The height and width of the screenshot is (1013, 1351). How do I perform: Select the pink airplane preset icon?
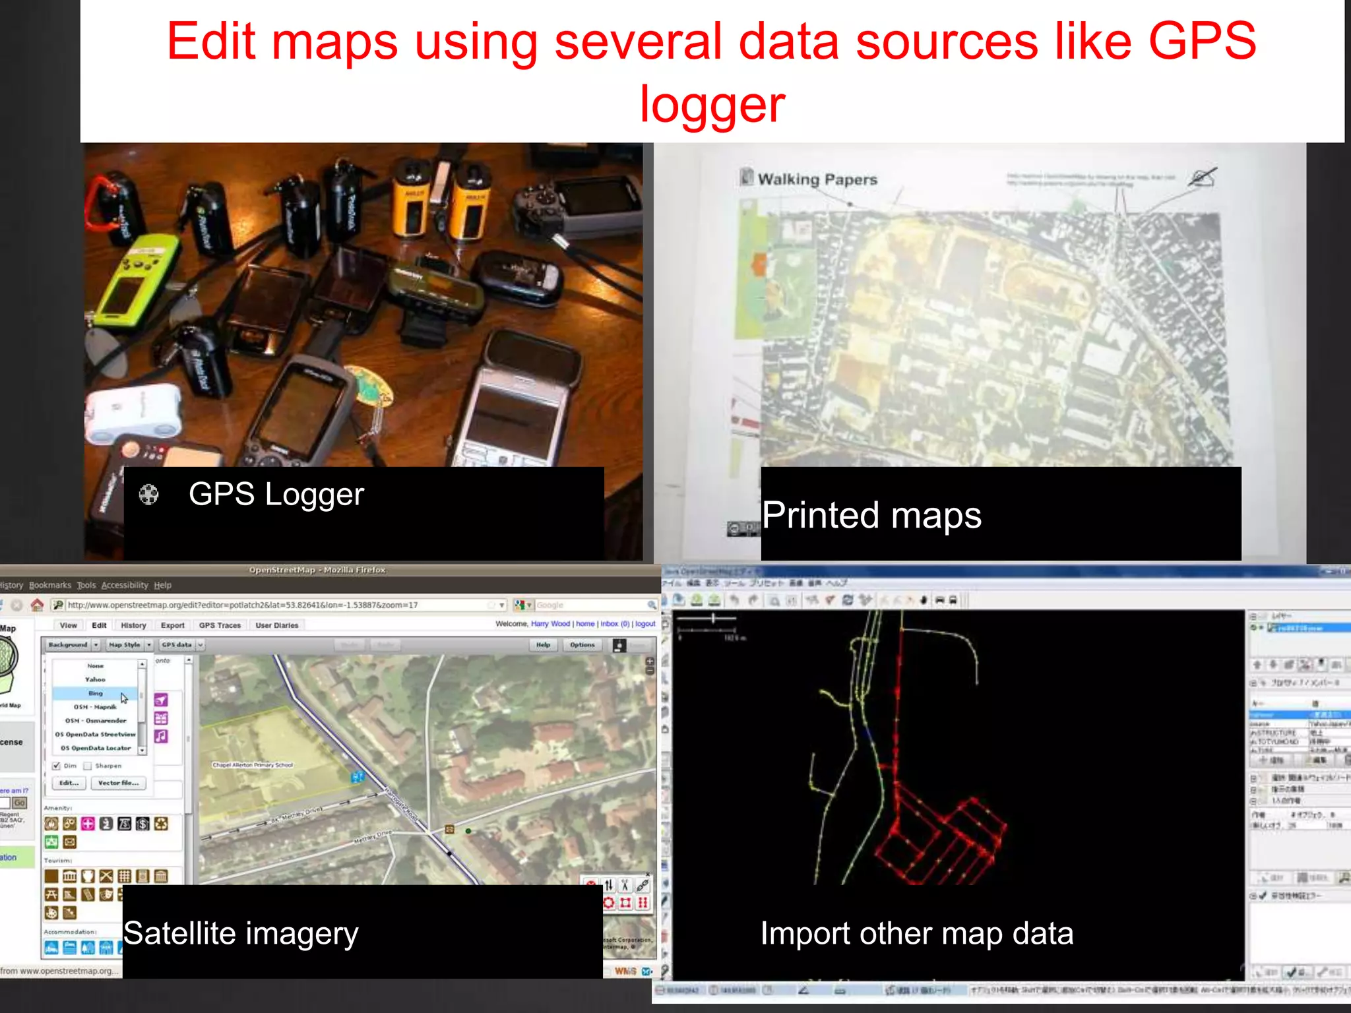(161, 700)
